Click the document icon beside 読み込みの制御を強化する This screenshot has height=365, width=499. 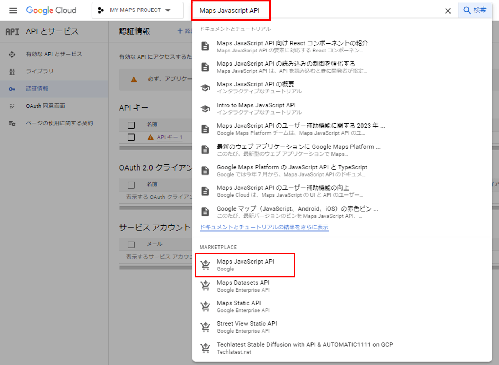click(205, 67)
